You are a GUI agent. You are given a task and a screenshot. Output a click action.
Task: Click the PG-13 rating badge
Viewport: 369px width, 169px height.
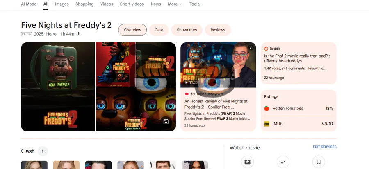(x=26, y=34)
